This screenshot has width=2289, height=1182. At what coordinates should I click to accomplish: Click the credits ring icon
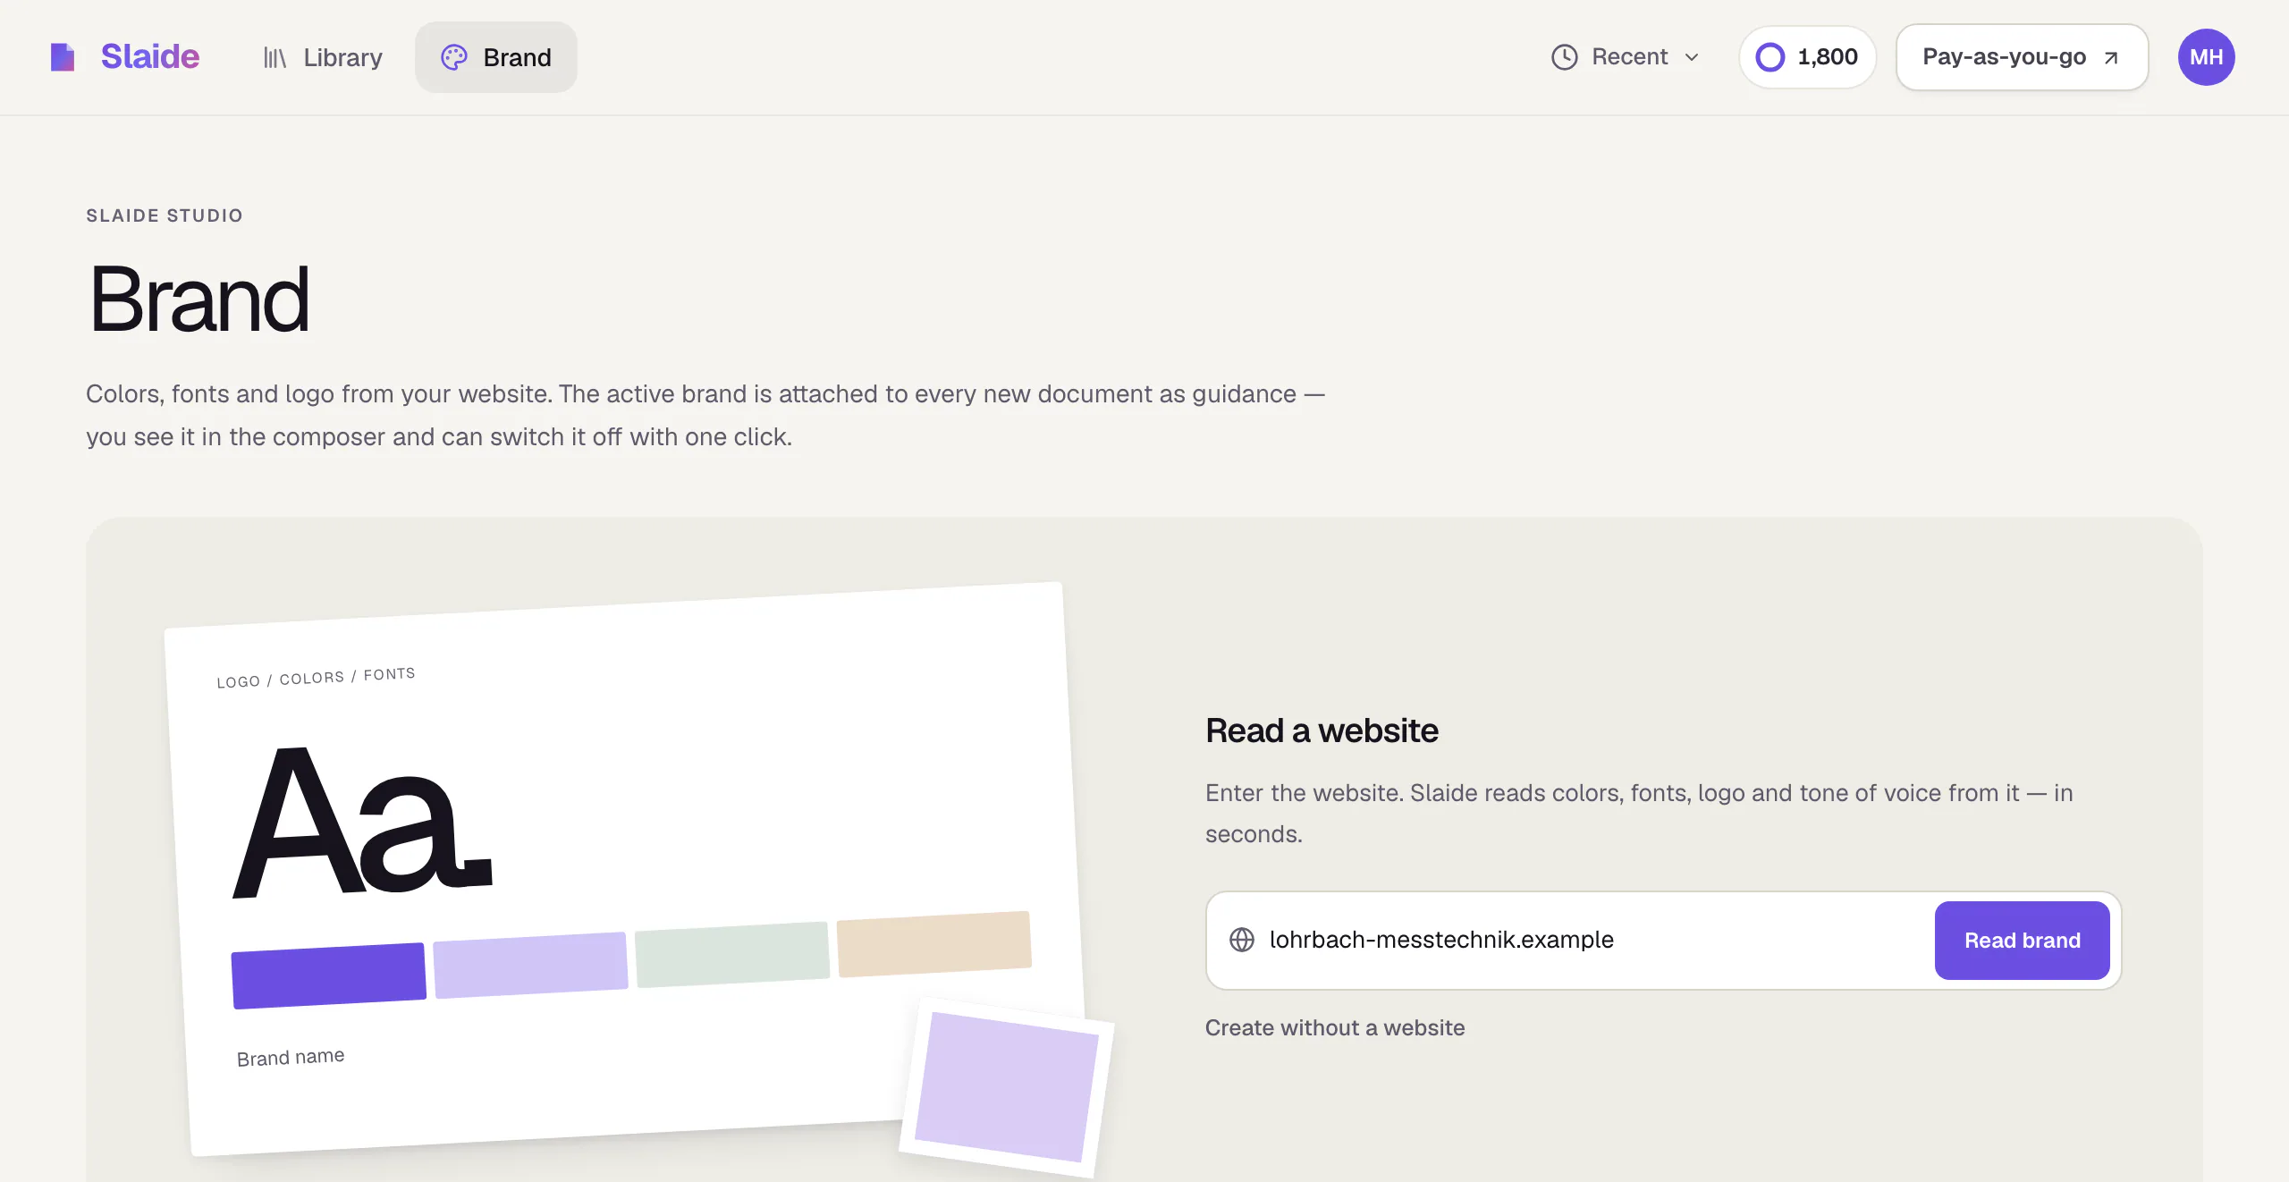[1770, 57]
